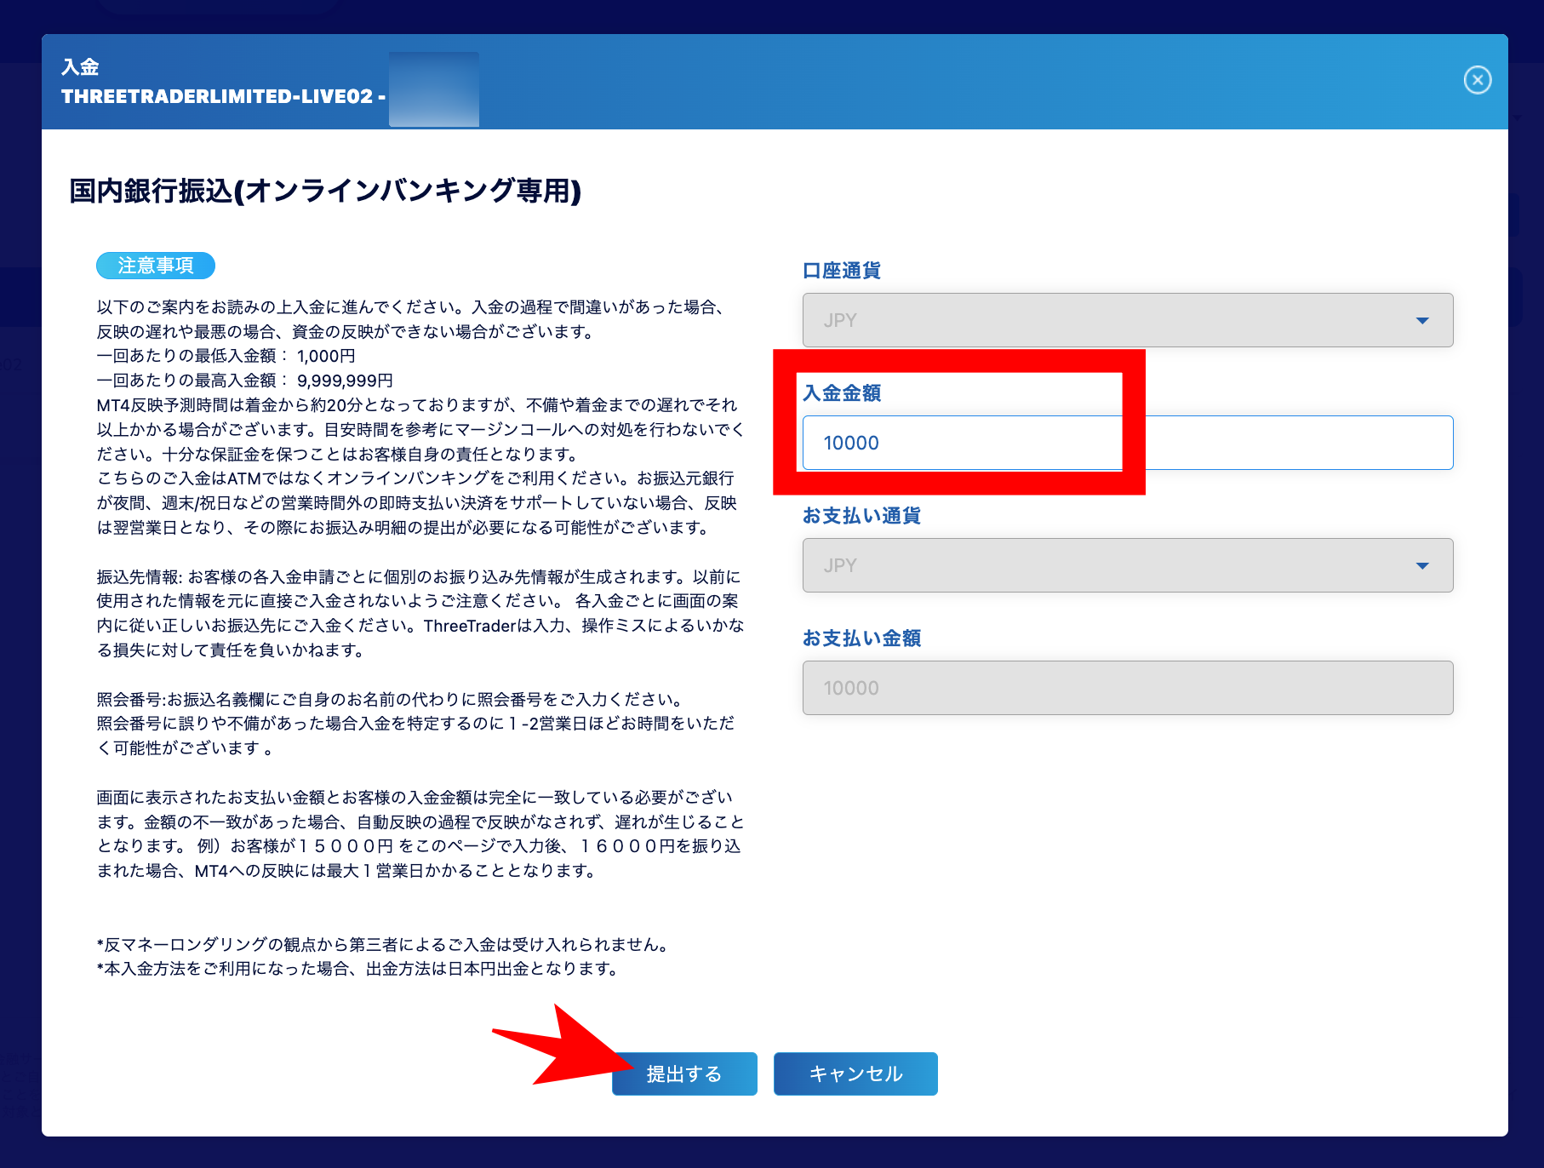This screenshot has height=1168, width=1544.
Task: Click the 口座通貨 field label
Action: coord(841,270)
